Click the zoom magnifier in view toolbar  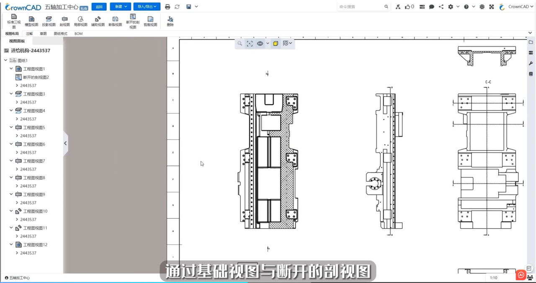(x=240, y=43)
